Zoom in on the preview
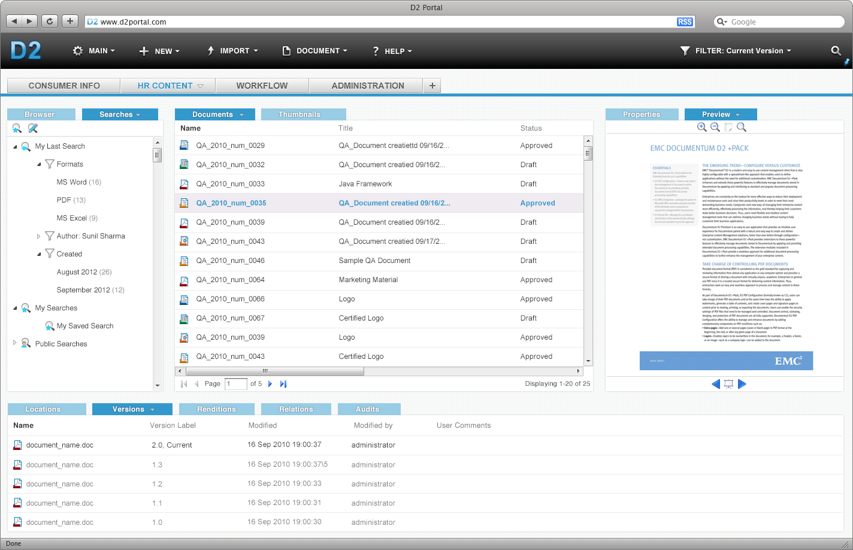This screenshot has width=853, height=550. click(x=702, y=127)
